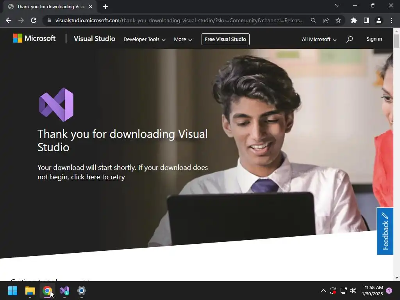Reload the page with the refresh icon
Viewport: 400px width, 300px height.
34,20
